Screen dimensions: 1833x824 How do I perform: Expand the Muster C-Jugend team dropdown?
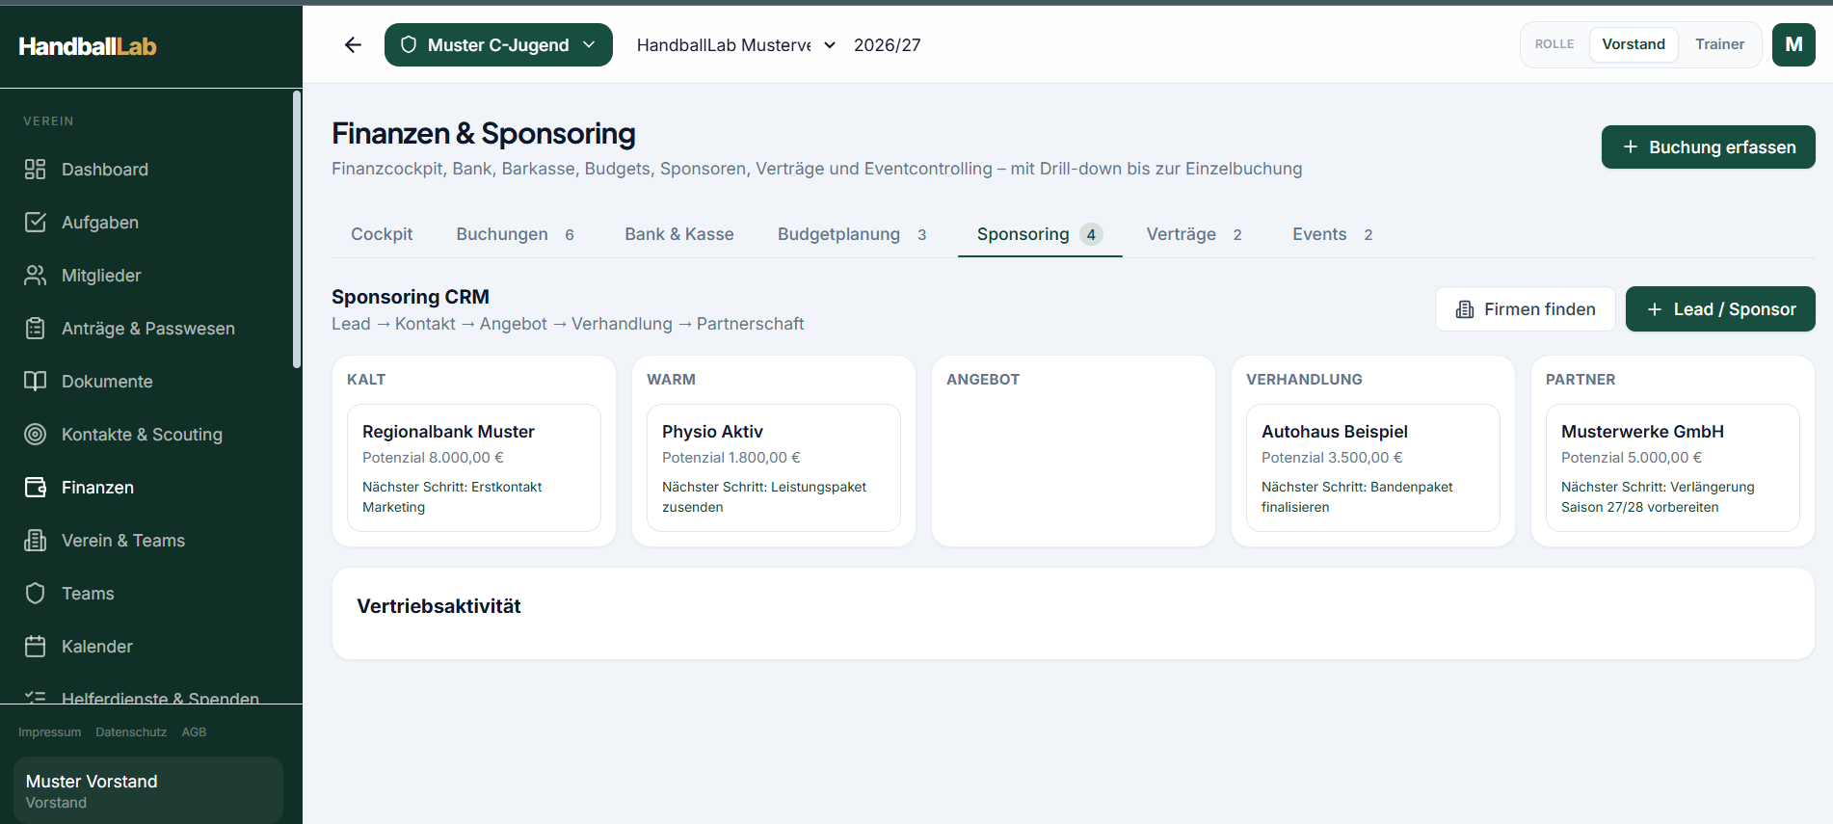[498, 45]
